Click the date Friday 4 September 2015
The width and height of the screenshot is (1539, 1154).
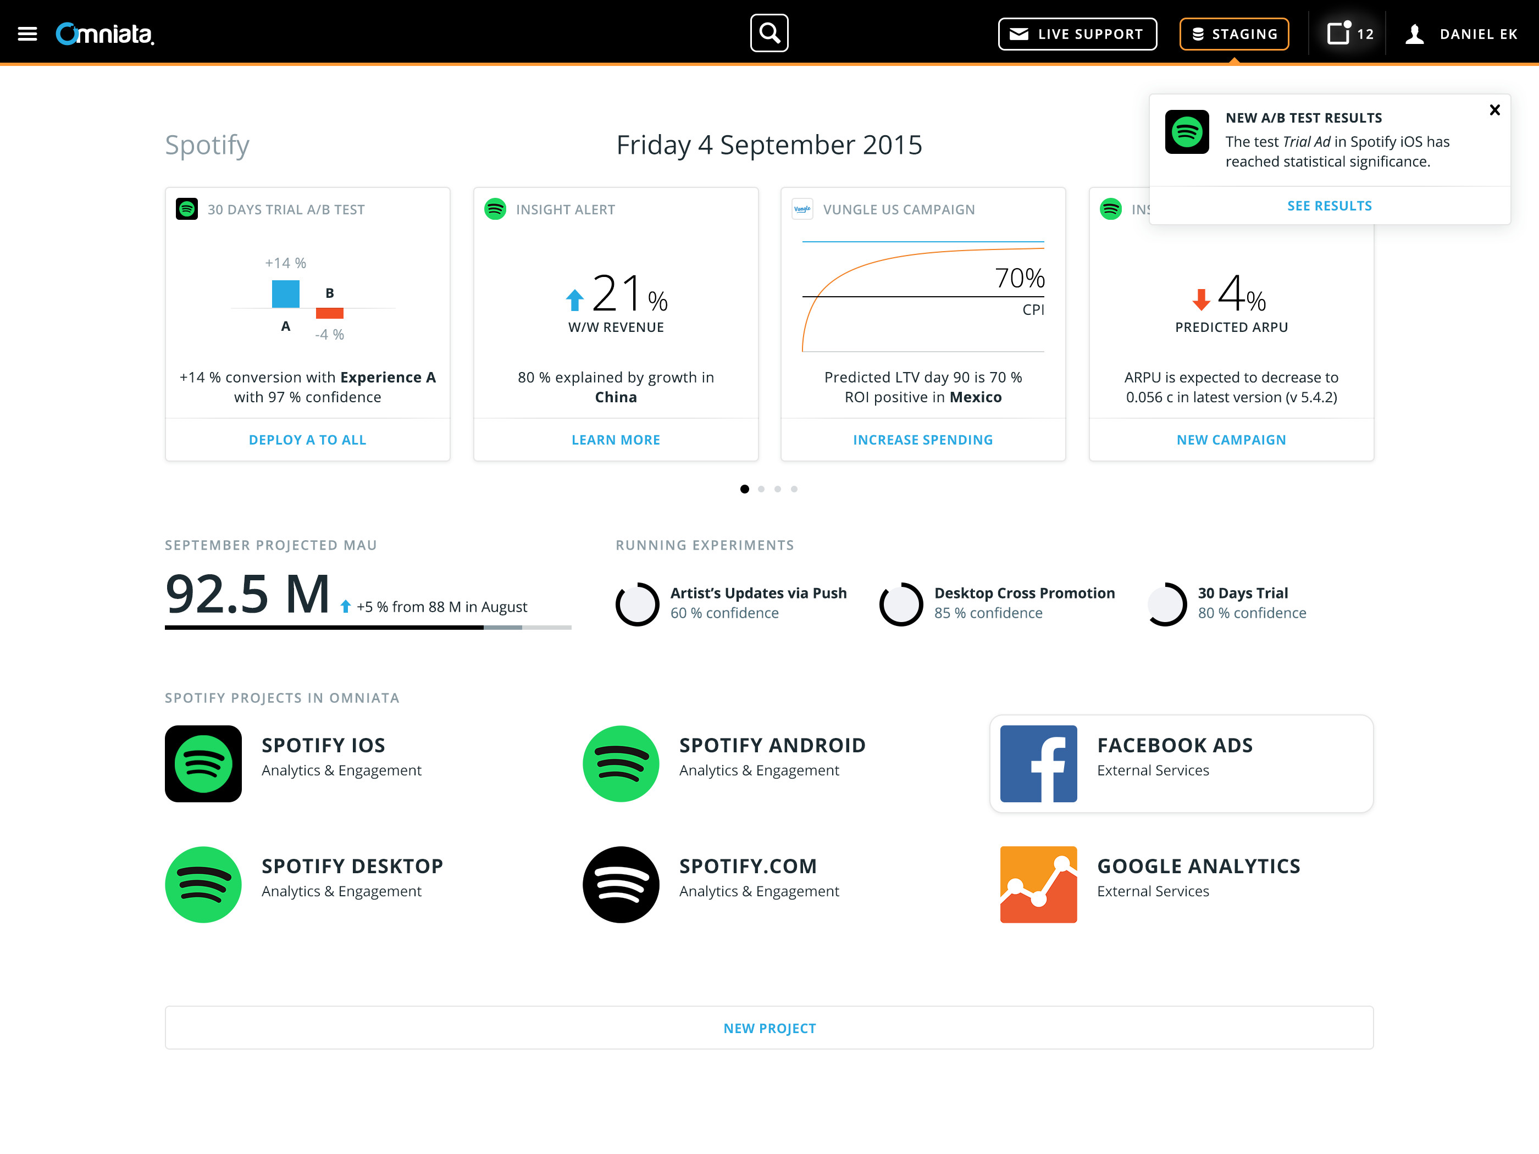(x=769, y=145)
